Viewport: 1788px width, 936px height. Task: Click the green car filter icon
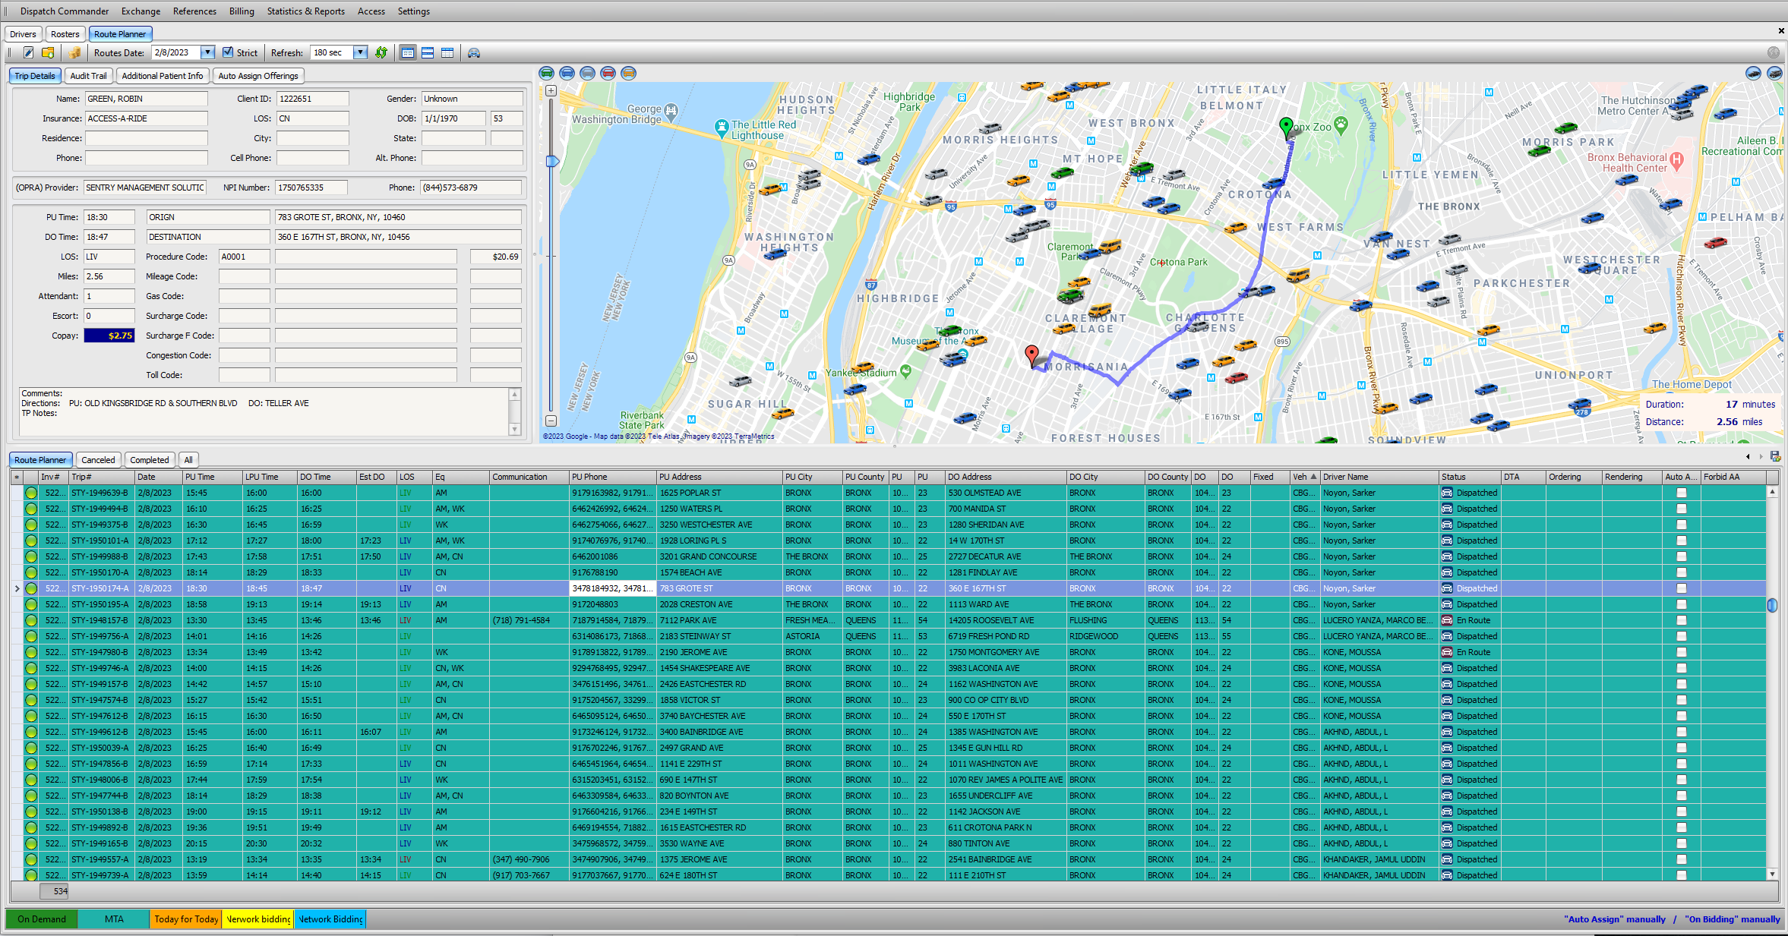tap(546, 73)
